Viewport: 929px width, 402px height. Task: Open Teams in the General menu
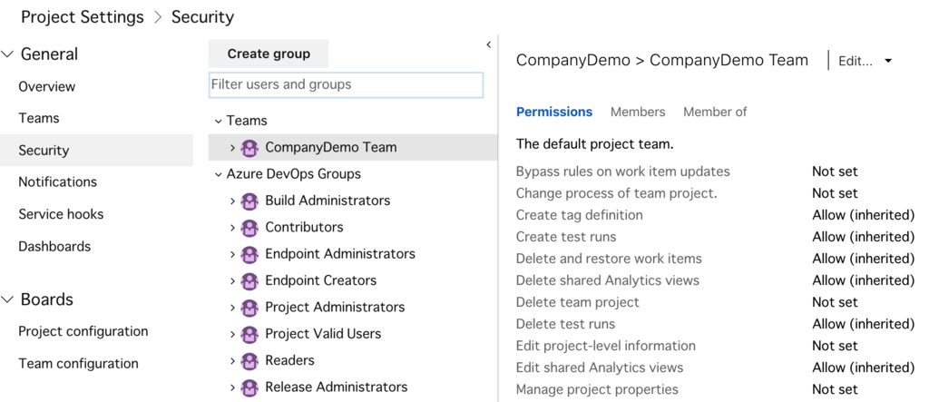click(39, 119)
